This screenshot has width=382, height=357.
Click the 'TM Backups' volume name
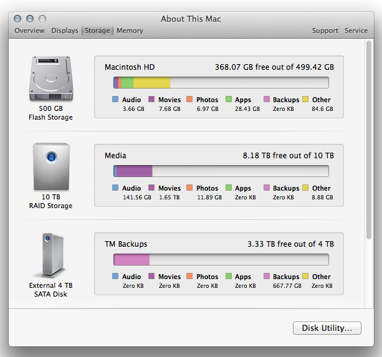pyautogui.click(x=126, y=244)
